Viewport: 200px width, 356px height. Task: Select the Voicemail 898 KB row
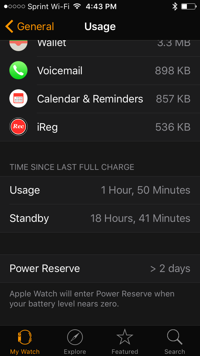coord(100,71)
